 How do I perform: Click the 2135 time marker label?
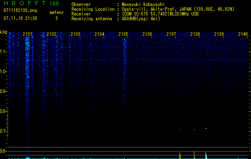click(123, 34)
